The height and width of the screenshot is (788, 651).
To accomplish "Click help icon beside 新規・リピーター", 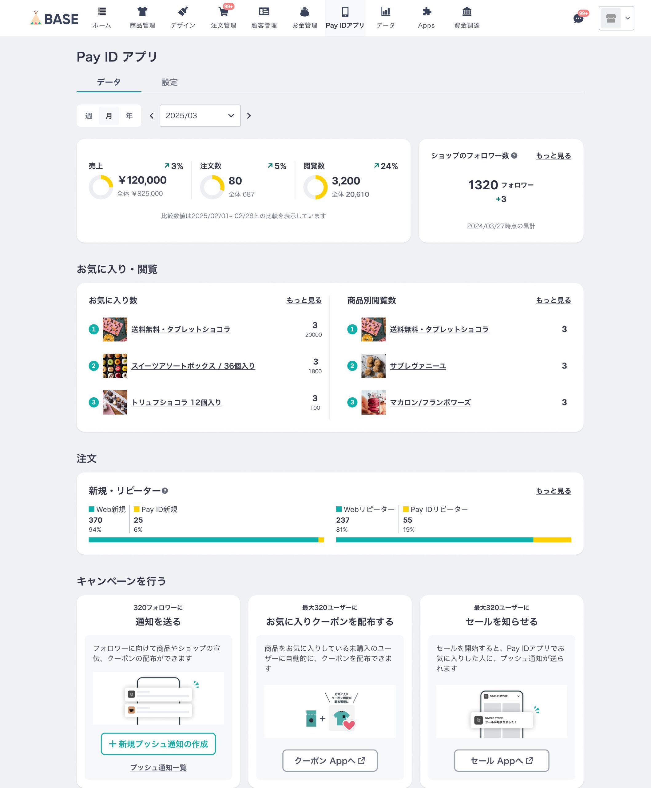I will (x=165, y=491).
